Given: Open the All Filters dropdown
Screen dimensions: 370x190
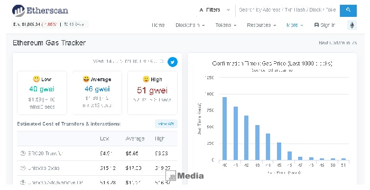Looking at the screenshot, I should [215, 10].
